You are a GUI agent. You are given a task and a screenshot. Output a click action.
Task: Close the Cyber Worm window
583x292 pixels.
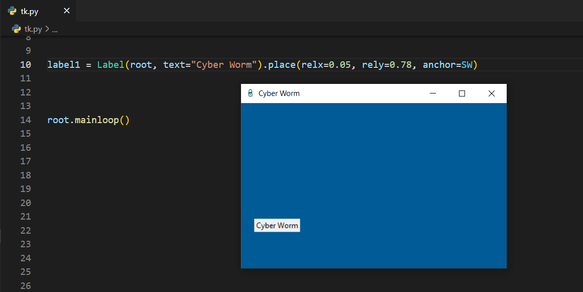click(x=492, y=93)
